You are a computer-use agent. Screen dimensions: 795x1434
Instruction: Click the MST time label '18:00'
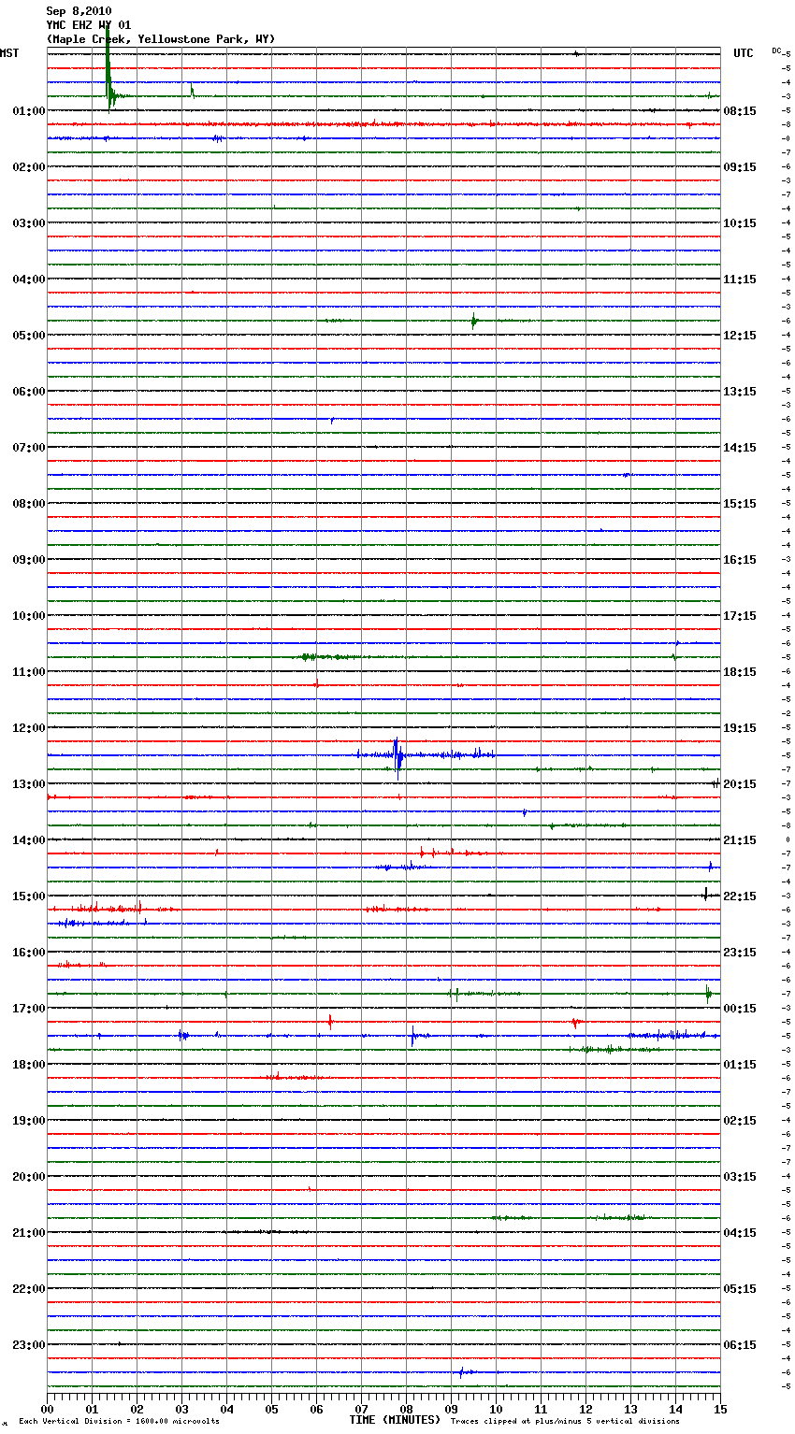click(29, 1065)
